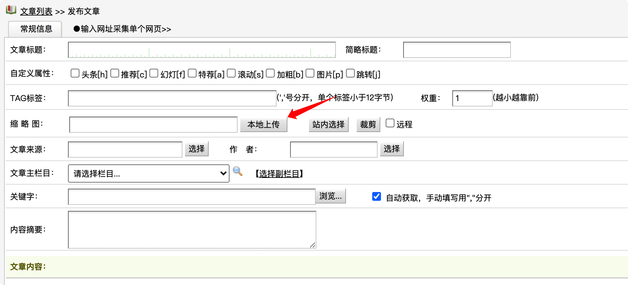Click 选择 button beside 作者 field
This screenshot has height=285, width=628.
click(x=392, y=149)
